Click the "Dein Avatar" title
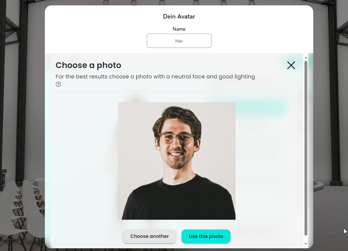 point(179,16)
